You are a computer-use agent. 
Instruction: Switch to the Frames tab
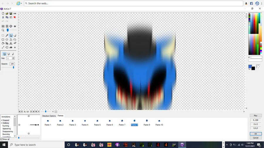(x=60, y=116)
